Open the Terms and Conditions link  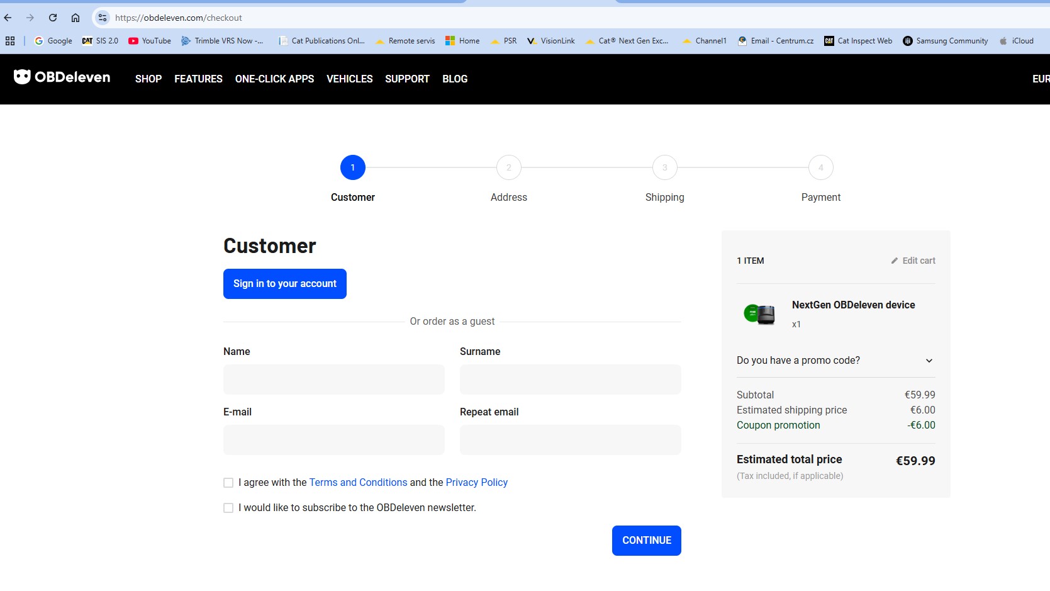[x=358, y=483]
